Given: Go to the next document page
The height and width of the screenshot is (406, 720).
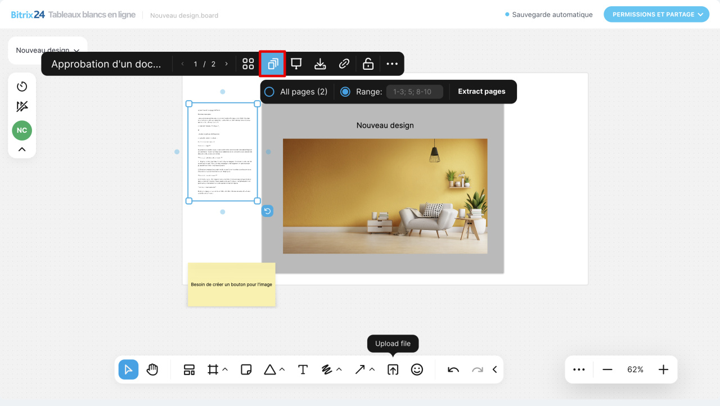Looking at the screenshot, I should (226, 64).
